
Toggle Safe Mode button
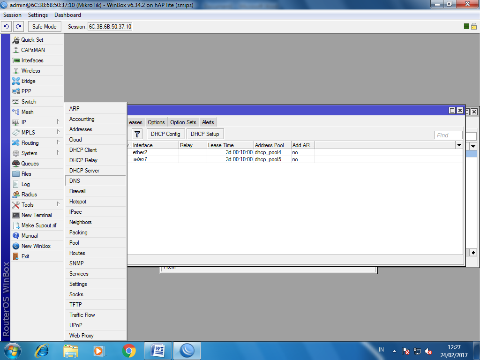tap(45, 27)
